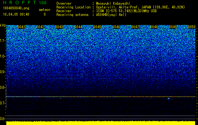Click the Ovserver label
Viewport: 198px width, 125px height.
click(x=64, y=3)
